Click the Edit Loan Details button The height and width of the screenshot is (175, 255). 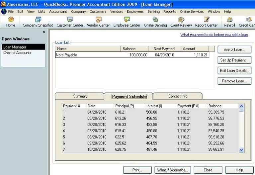(234, 71)
